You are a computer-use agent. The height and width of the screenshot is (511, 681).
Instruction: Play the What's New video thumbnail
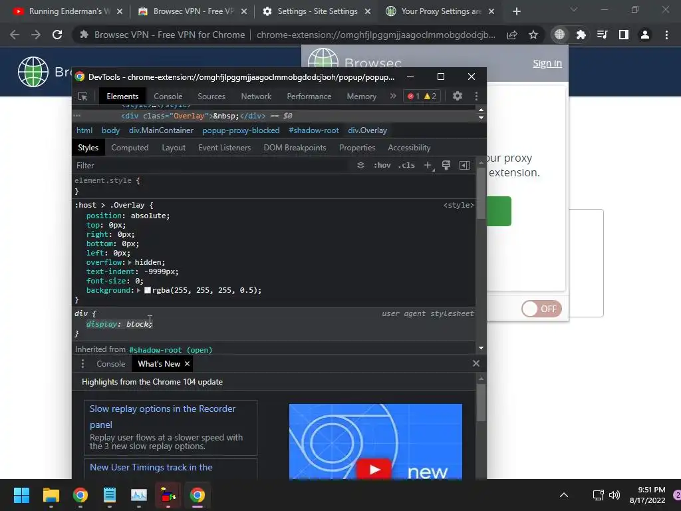click(375, 469)
